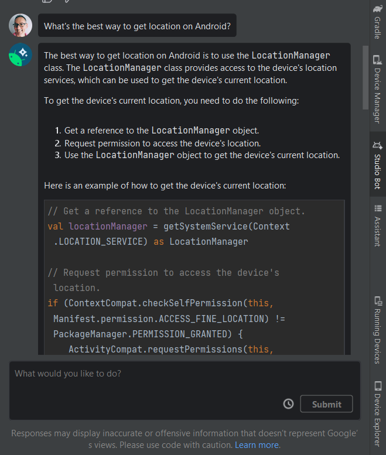Open the Assistant tool window
This screenshot has height=455, width=386.
coord(378,226)
